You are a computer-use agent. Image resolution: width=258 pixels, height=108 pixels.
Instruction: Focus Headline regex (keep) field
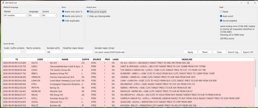pyautogui.click(x=78, y=52)
